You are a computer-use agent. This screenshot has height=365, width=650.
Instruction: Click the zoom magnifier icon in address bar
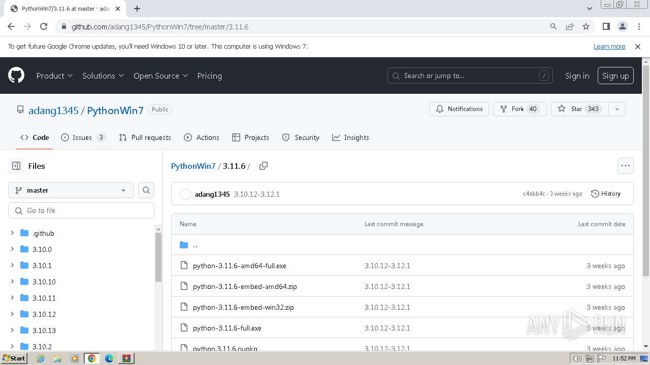554,26
